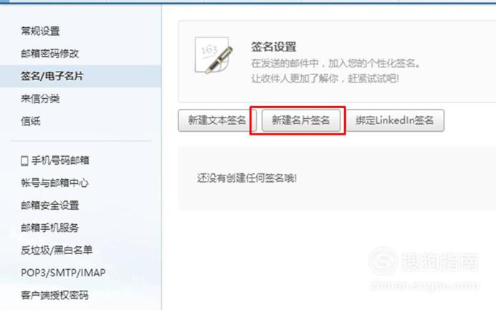The width and height of the screenshot is (496, 310).
Task: Open 帐号与邮箱中心
Action: [x=54, y=183]
